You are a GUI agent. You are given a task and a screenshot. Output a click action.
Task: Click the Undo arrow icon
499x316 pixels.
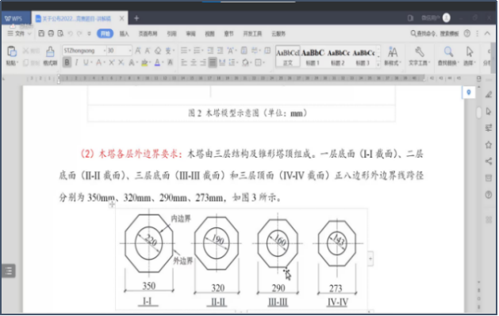tap(71, 33)
